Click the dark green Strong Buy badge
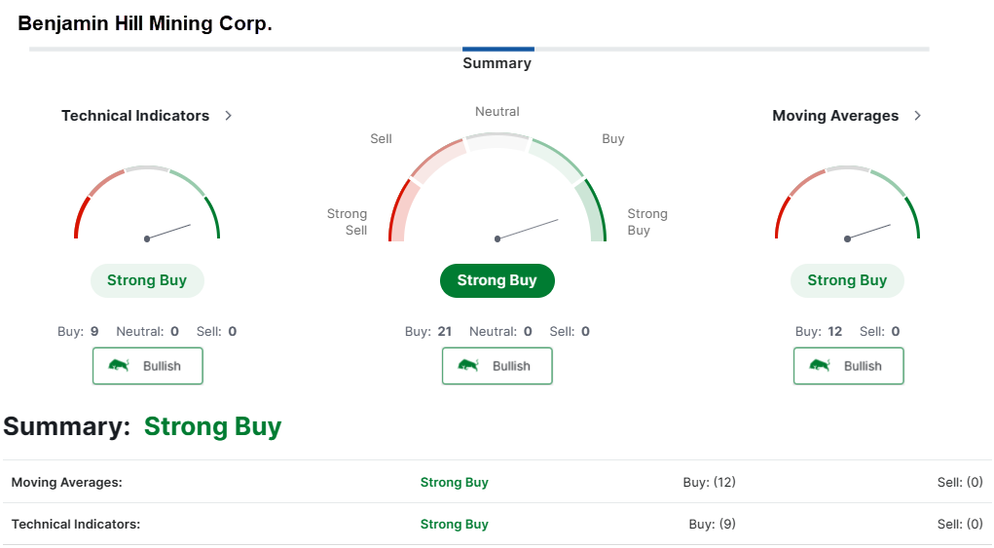The width and height of the screenshot is (994, 548). point(497,280)
